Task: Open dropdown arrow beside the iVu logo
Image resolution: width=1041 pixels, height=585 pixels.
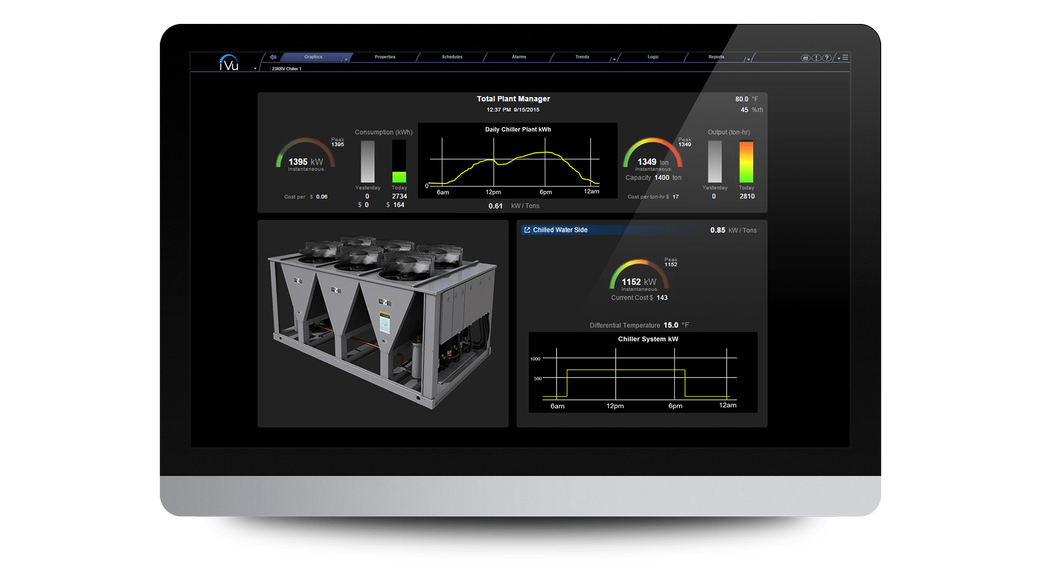Action: click(x=255, y=69)
